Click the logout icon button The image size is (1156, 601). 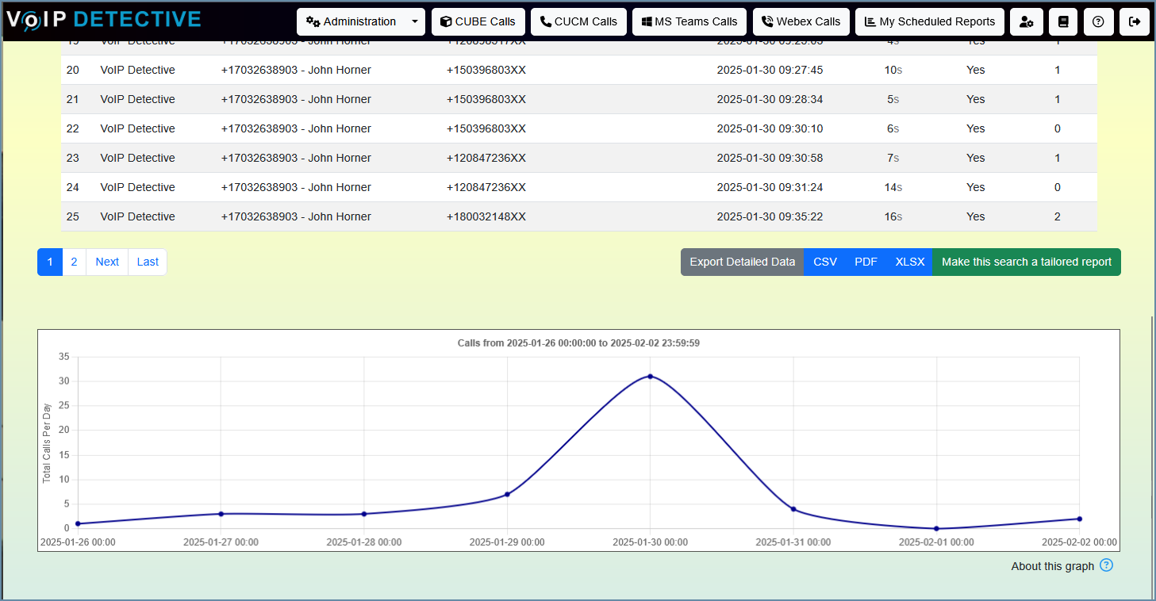click(1135, 22)
